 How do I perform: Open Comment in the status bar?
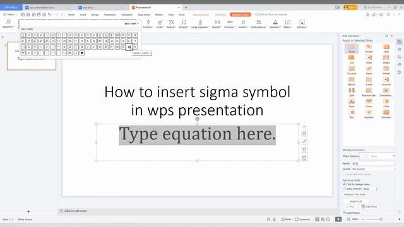pyautogui.click(x=302, y=219)
